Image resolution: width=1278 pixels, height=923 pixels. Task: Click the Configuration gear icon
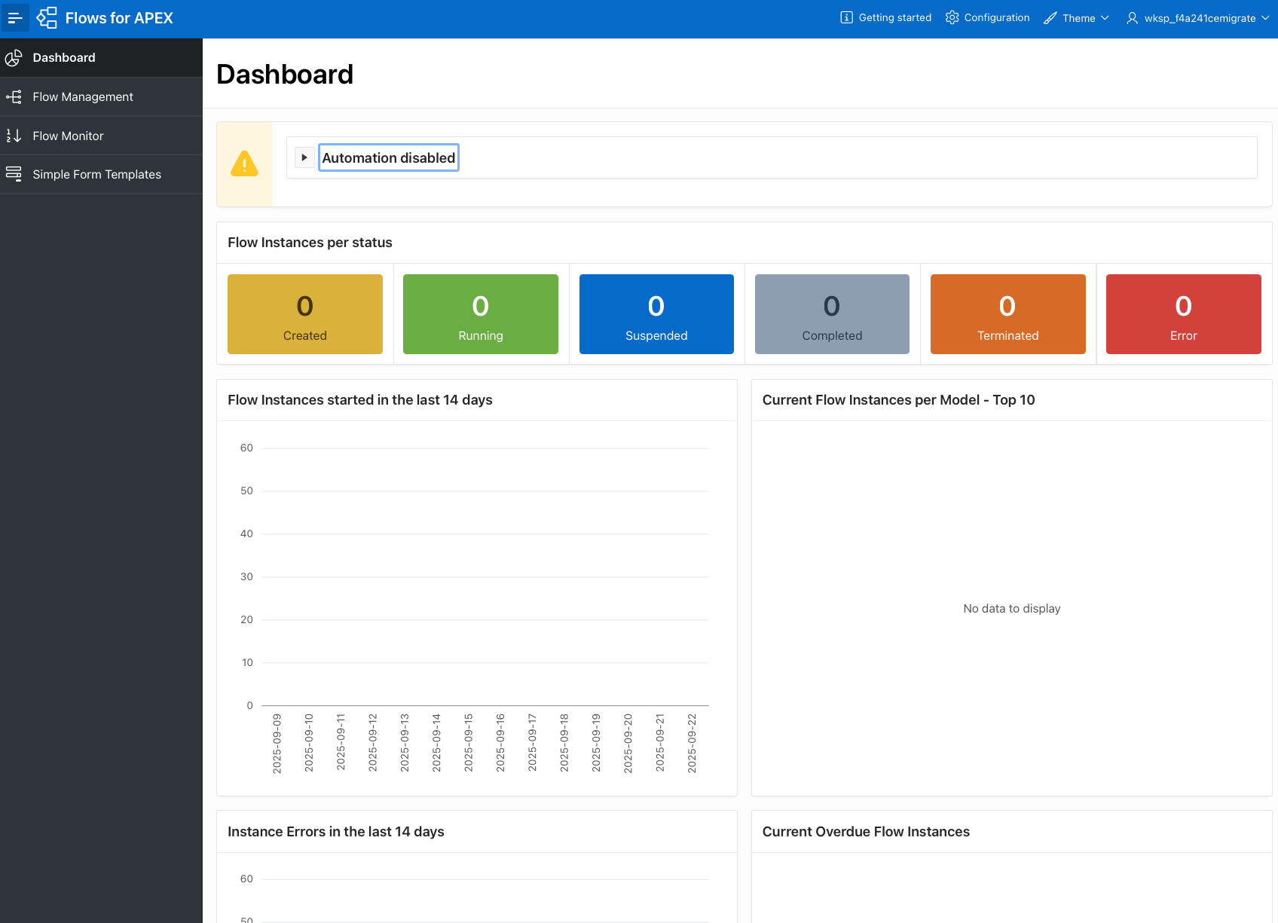952,17
